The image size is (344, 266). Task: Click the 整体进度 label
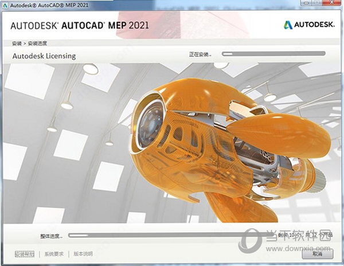point(51,236)
